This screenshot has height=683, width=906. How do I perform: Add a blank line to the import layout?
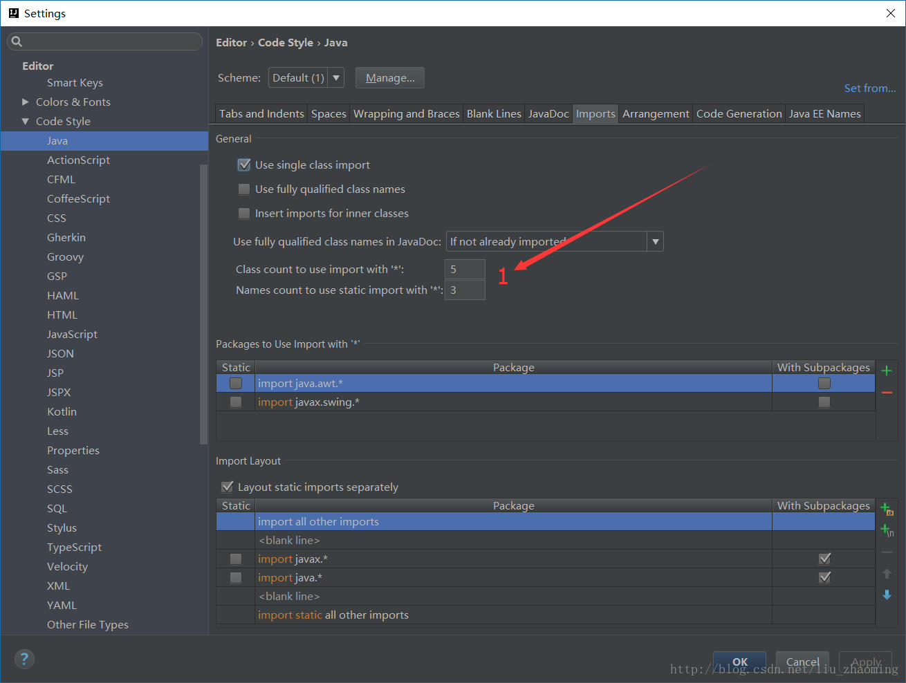(x=887, y=531)
